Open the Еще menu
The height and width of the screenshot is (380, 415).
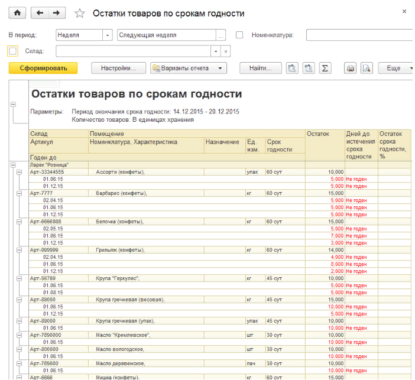396,69
